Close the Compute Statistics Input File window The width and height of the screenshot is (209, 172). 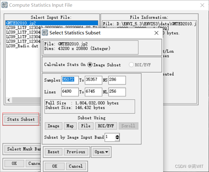tap(202, 5)
